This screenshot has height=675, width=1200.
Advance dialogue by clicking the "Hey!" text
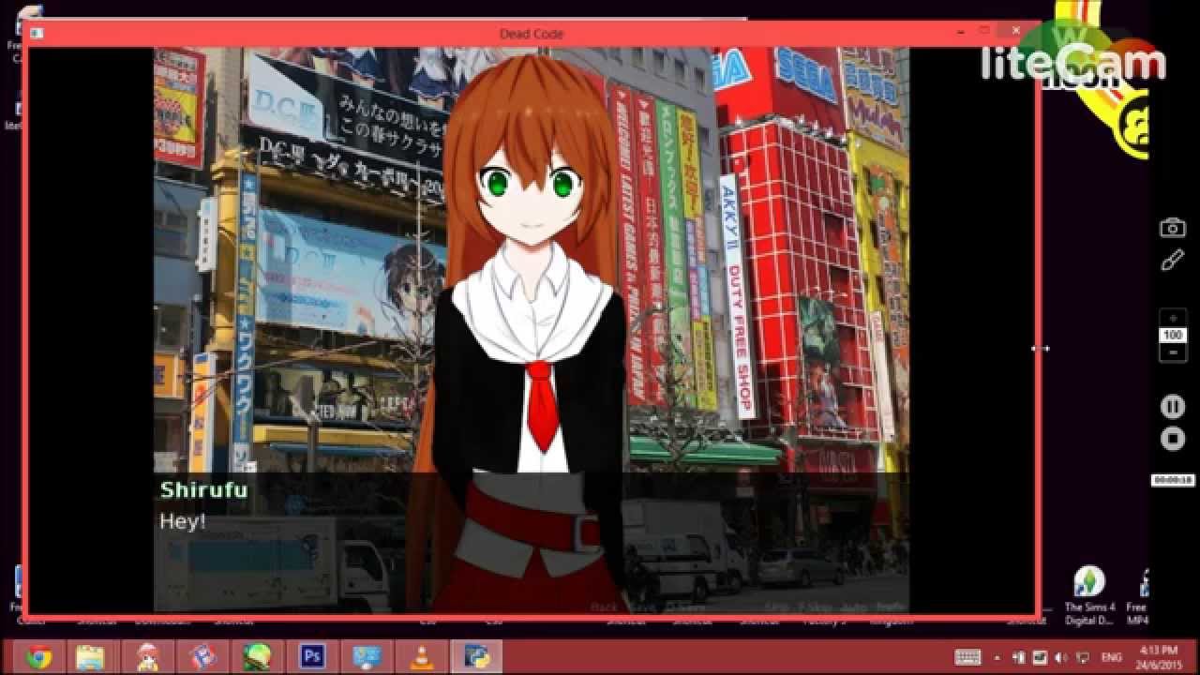tap(182, 522)
